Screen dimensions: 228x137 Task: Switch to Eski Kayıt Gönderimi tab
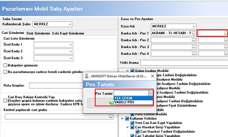point(68,33)
